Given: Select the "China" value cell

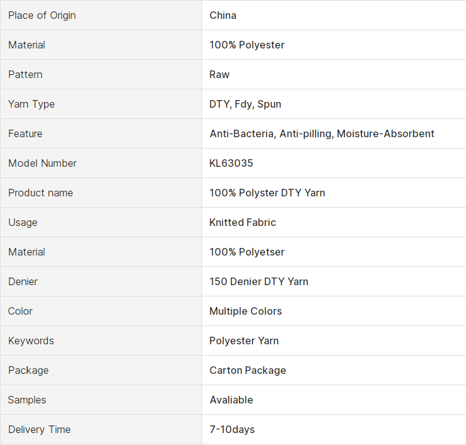Looking at the screenshot, I should (223, 15).
